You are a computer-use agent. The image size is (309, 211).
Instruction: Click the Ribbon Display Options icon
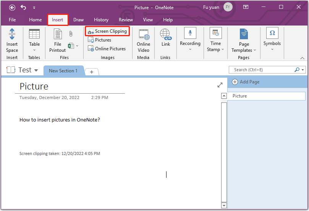(246, 7)
